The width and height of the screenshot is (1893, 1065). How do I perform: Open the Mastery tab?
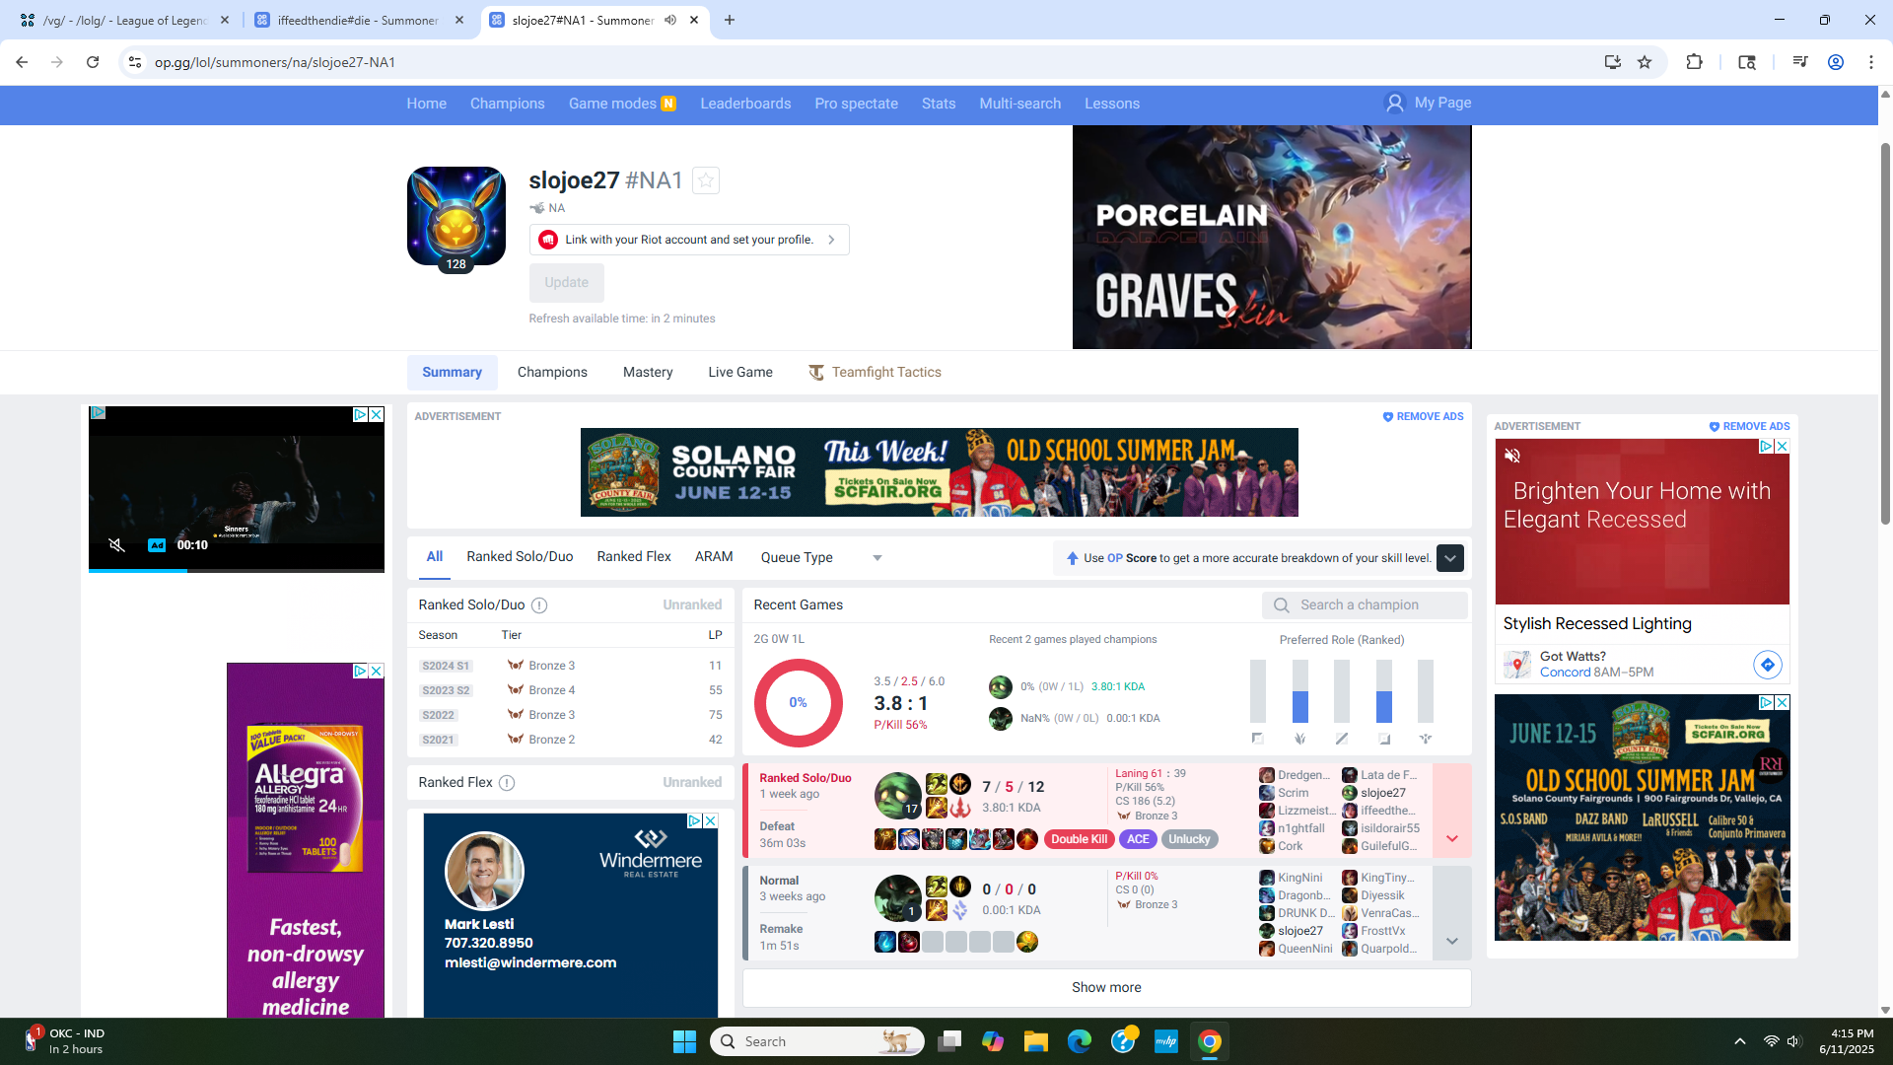point(648,373)
